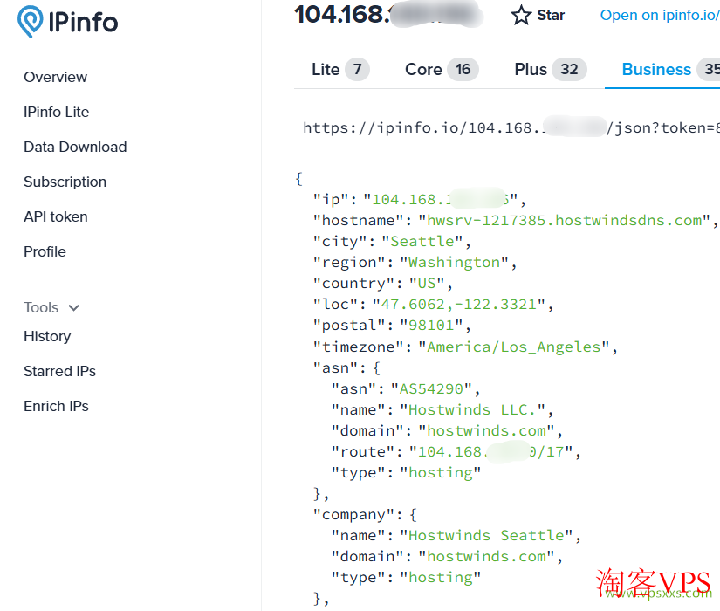This screenshot has width=720, height=611.
Task: Open the Overview page
Action: [x=55, y=77]
